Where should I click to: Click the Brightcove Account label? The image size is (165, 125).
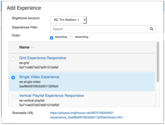26,18
